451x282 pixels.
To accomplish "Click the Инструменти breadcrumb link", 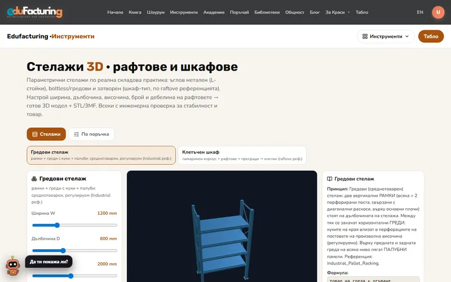I will (x=73, y=36).
